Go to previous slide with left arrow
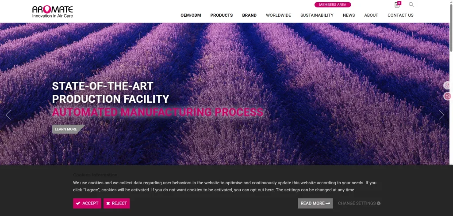 point(8,115)
